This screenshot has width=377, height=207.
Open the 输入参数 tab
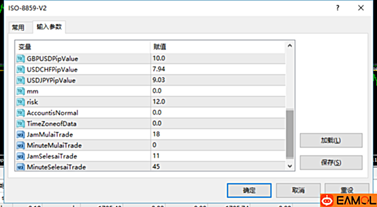(49, 27)
